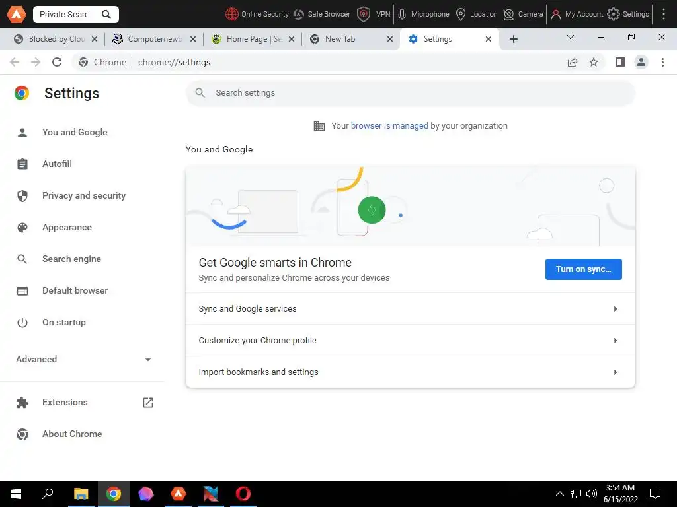
Task: Open Online Security in the top bar
Action: point(257,15)
